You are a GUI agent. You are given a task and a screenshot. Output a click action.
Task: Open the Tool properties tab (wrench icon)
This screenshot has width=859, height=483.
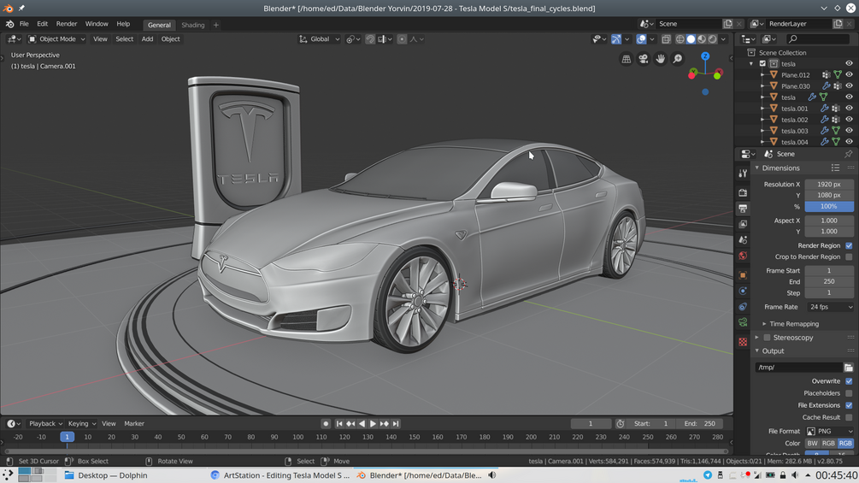(x=743, y=174)
